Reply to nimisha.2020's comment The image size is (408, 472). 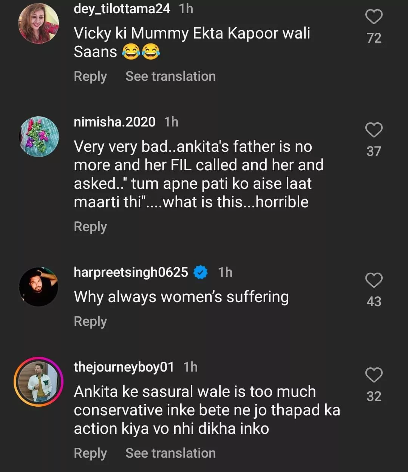pos(90,227)
